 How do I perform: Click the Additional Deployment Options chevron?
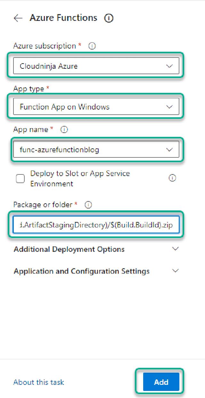point(175,249)
